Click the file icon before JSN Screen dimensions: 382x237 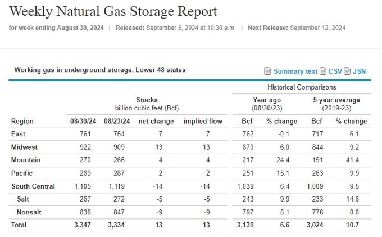tap(348, 71)
